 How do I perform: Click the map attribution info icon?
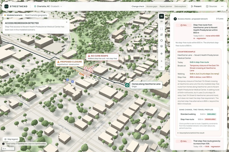click(x=3, y=144)
